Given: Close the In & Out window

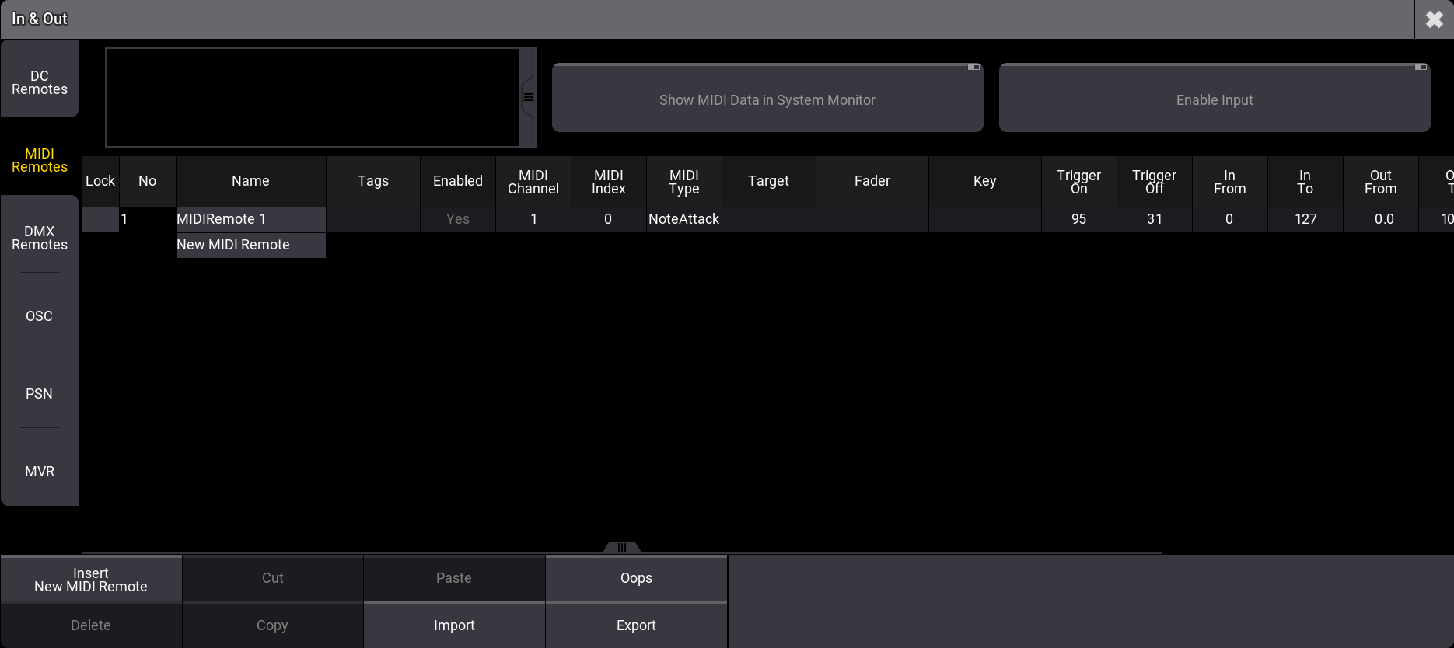Looking at the screenshot, I should point(1434,19).
